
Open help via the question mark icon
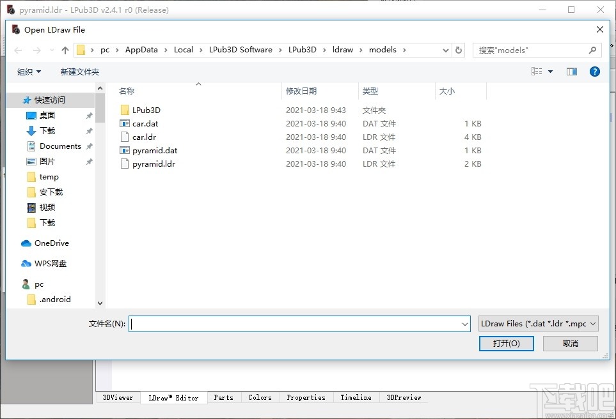point(595,72)
